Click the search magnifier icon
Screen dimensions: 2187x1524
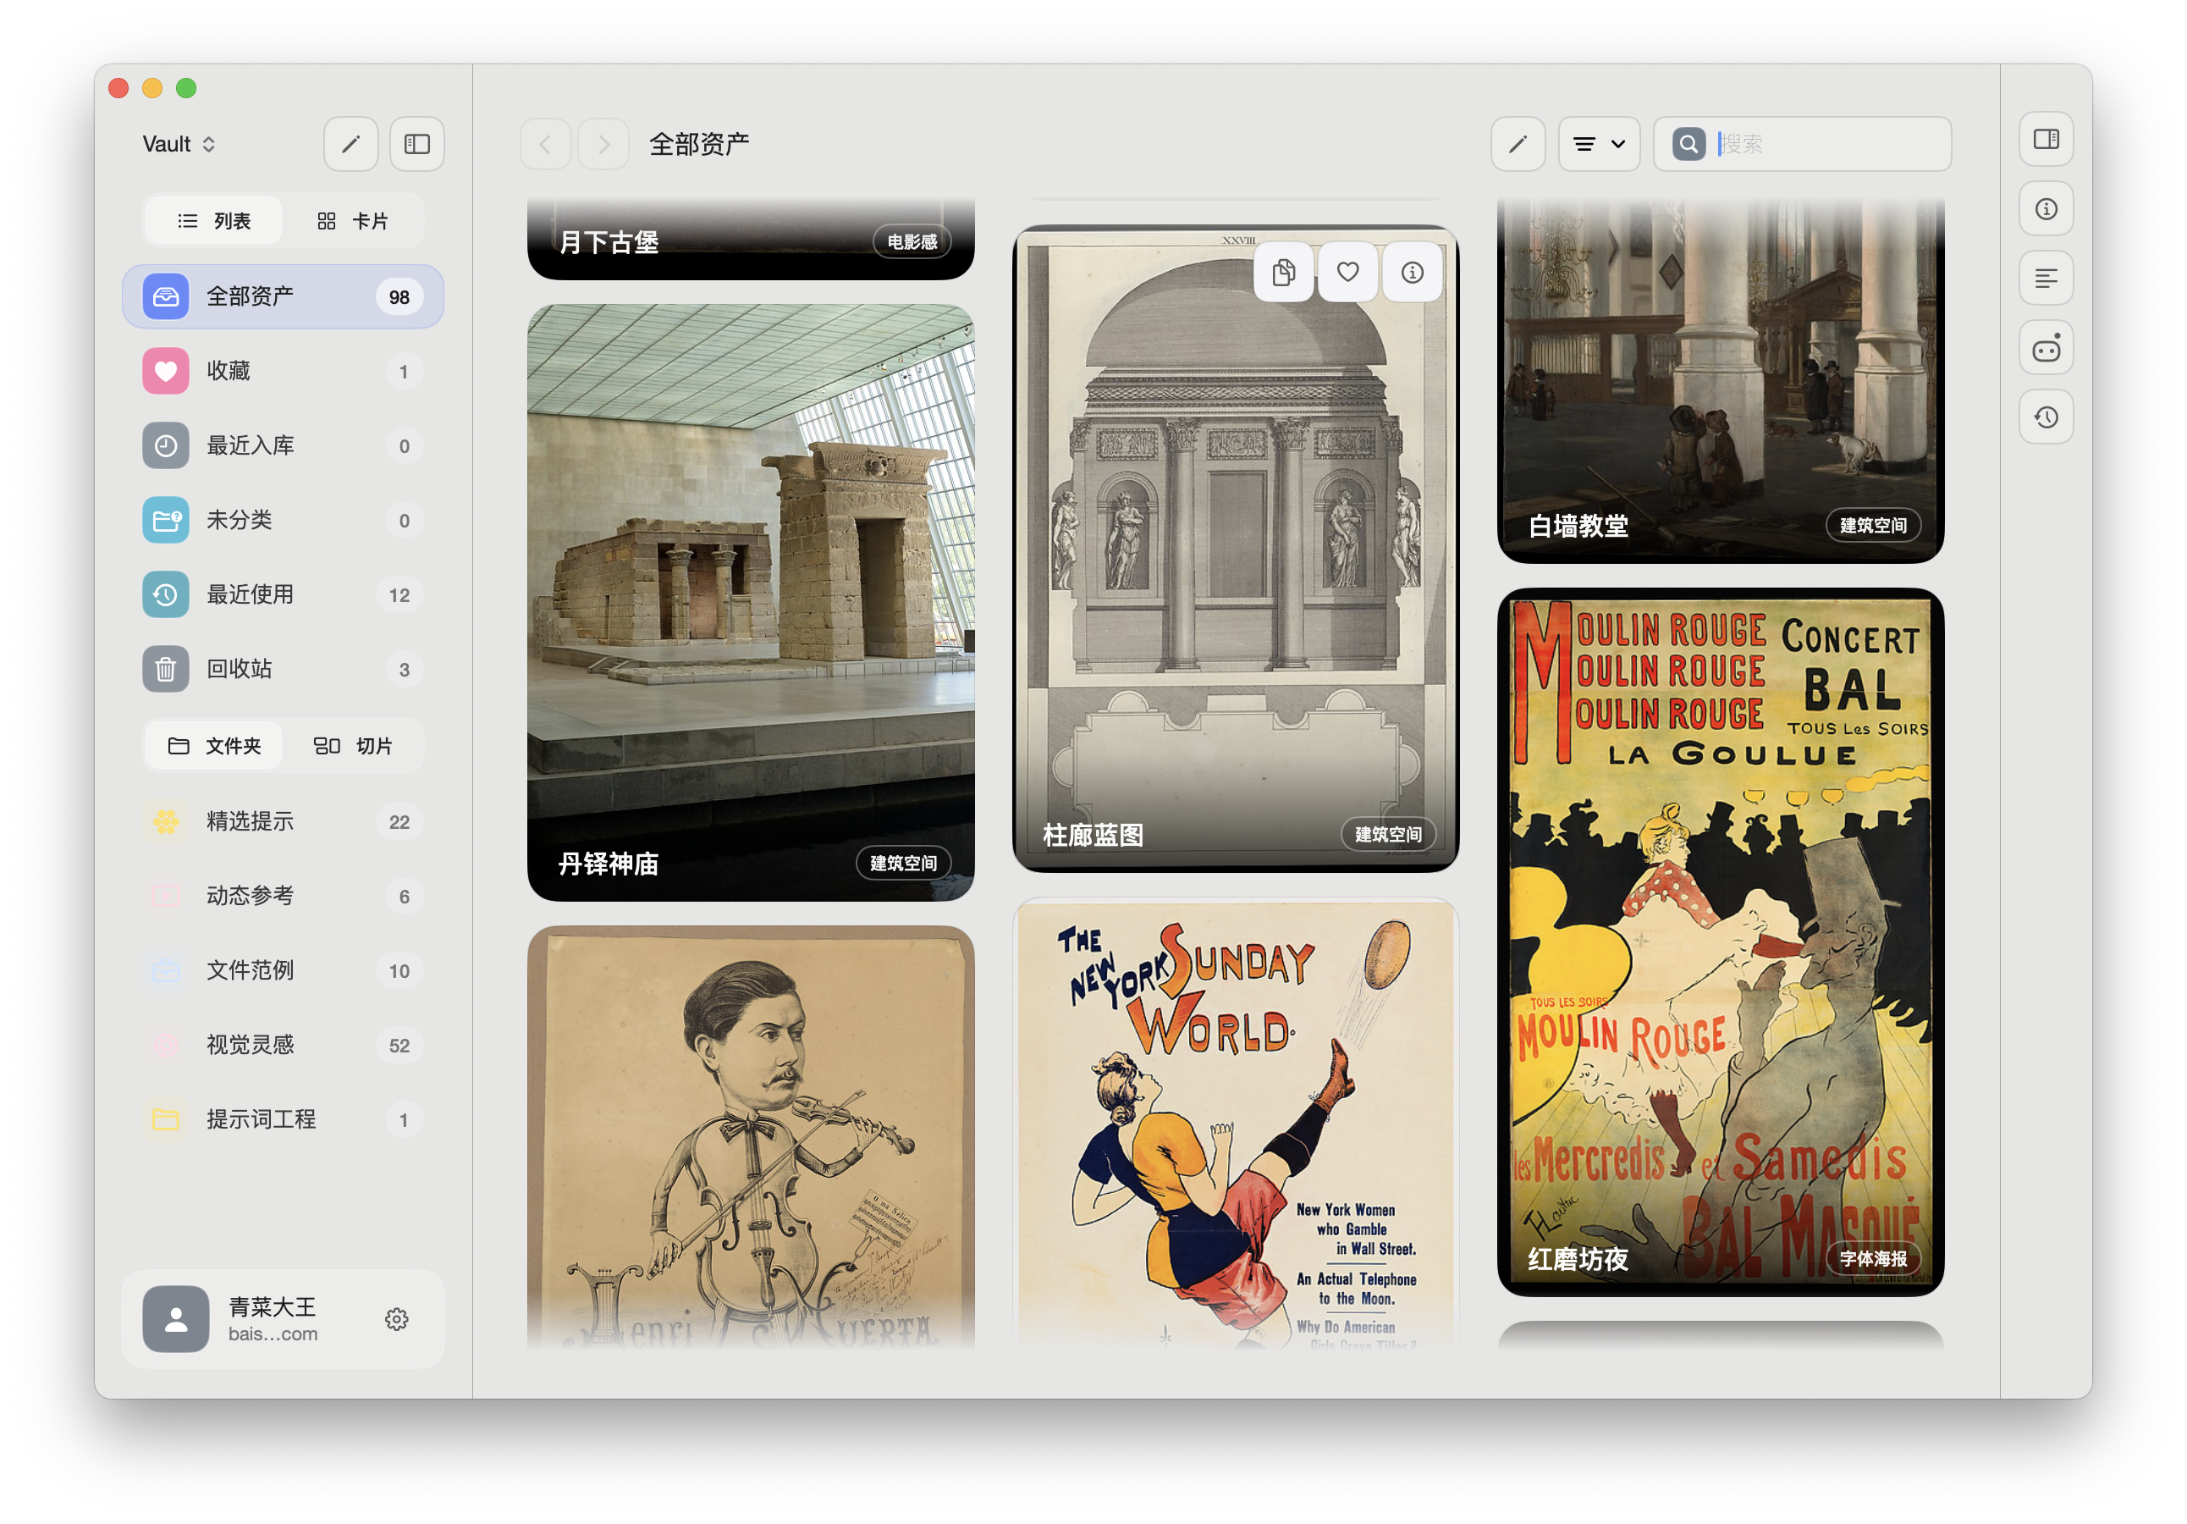(1688, 144)
